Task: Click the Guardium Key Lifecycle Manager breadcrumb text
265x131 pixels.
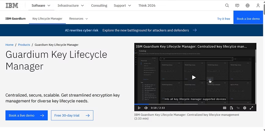Action: 56,45
